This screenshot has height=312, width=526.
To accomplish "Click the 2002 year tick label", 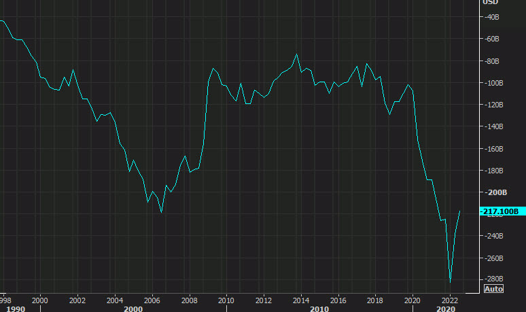I will (77, 300).
